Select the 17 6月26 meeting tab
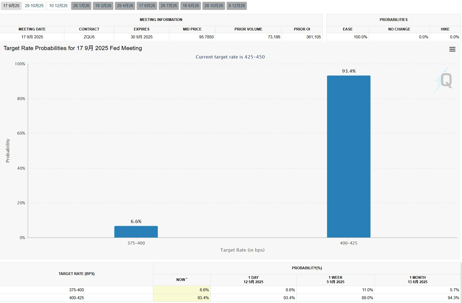 click(x=147, y=6)
